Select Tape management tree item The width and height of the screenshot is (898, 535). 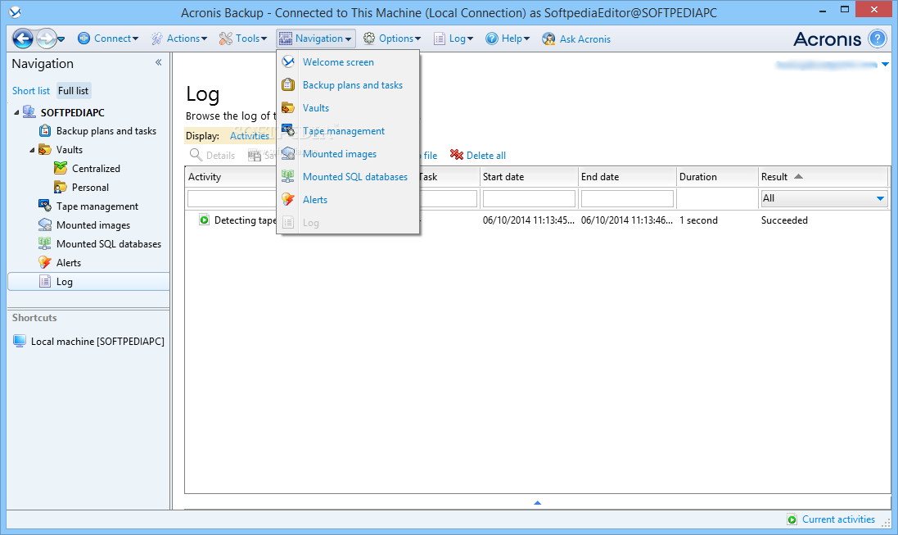[97, 206]
